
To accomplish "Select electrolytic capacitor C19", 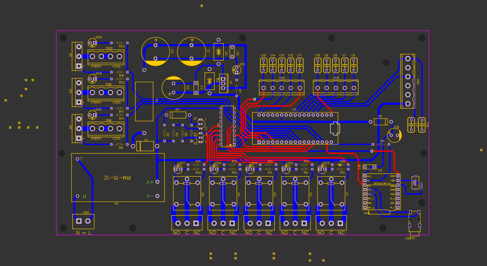I will [x=394, y=135].
